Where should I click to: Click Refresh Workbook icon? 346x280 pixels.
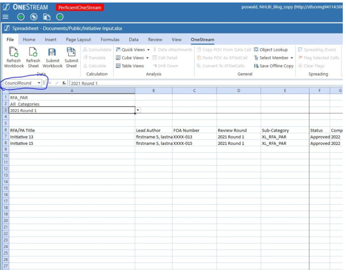coord(14,57)
